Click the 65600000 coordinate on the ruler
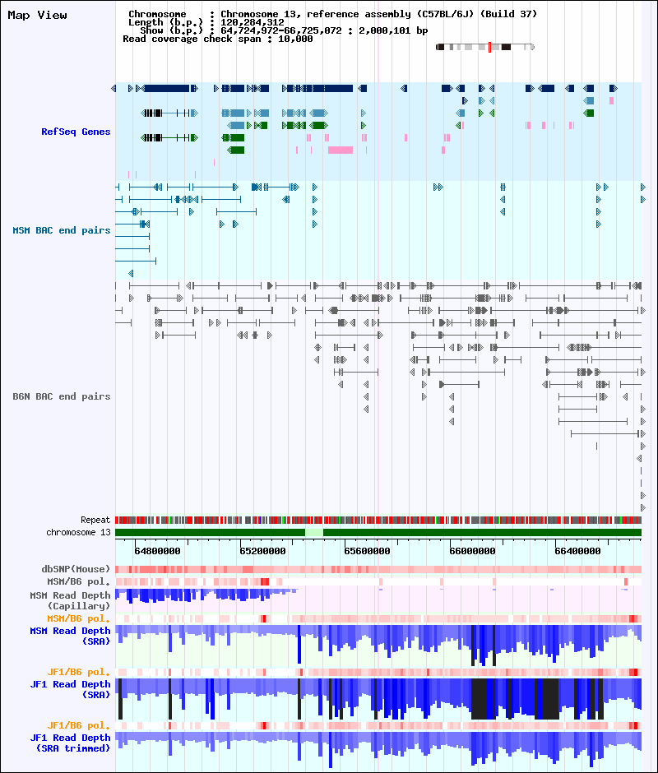 368,551
